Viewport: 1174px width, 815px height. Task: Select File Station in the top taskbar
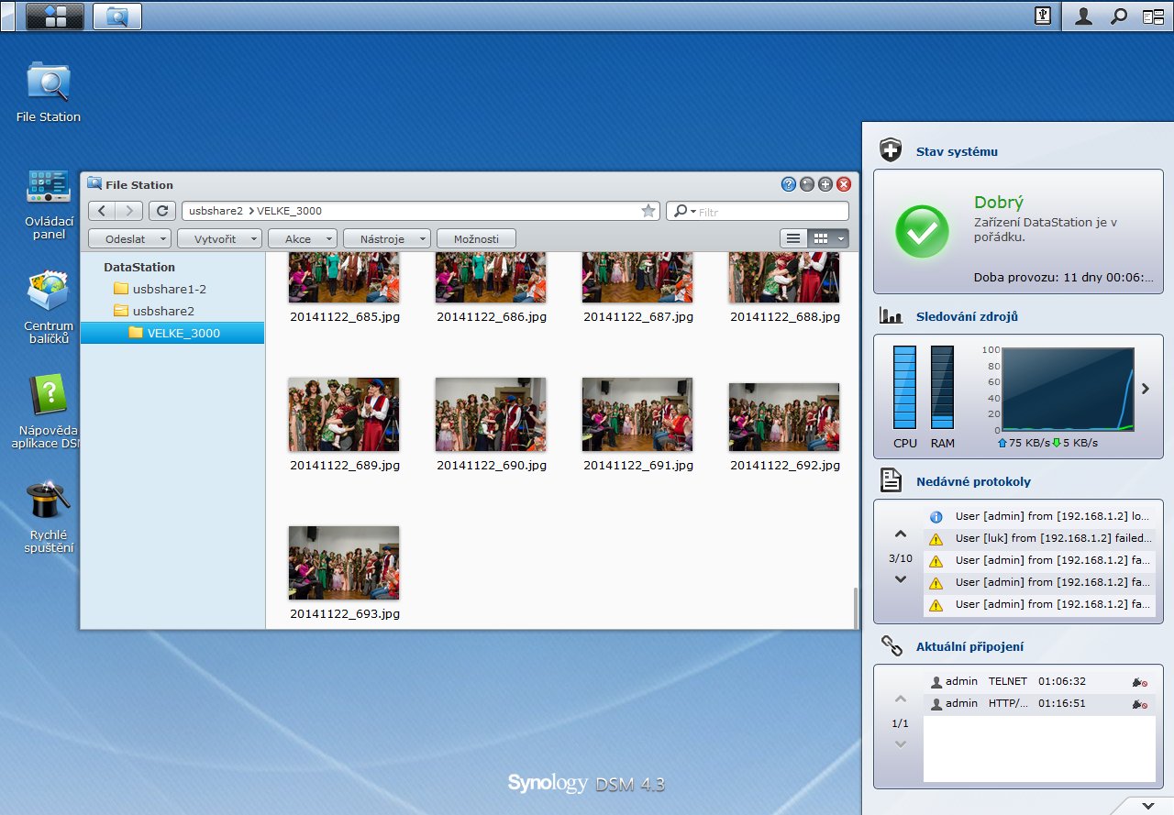(117, 16)
